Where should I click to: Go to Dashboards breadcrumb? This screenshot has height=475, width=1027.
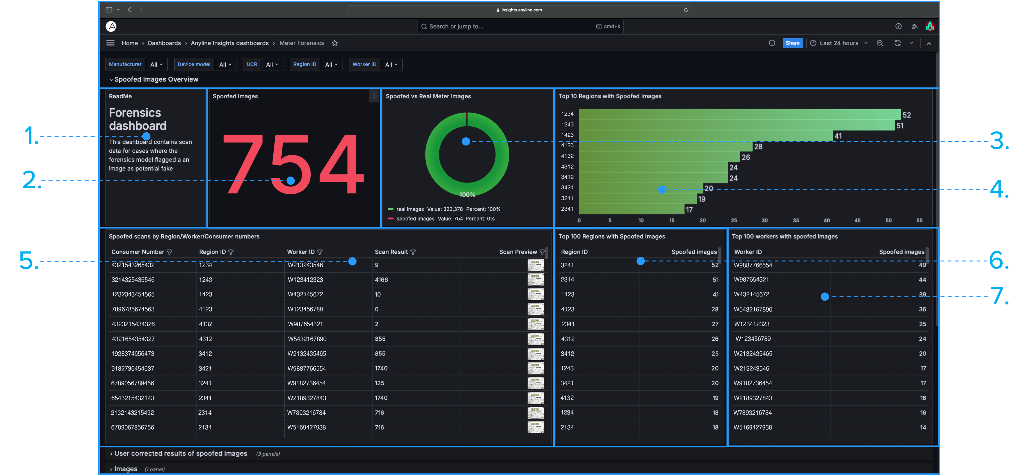click(x=164, y=43)
